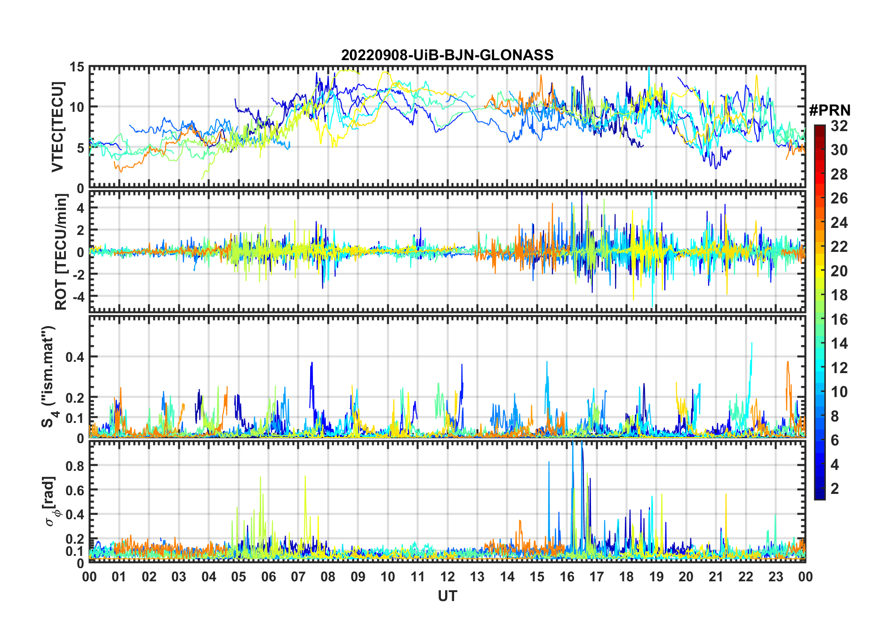Click the dark blue bottom of the colorbar

click(819, 495)
